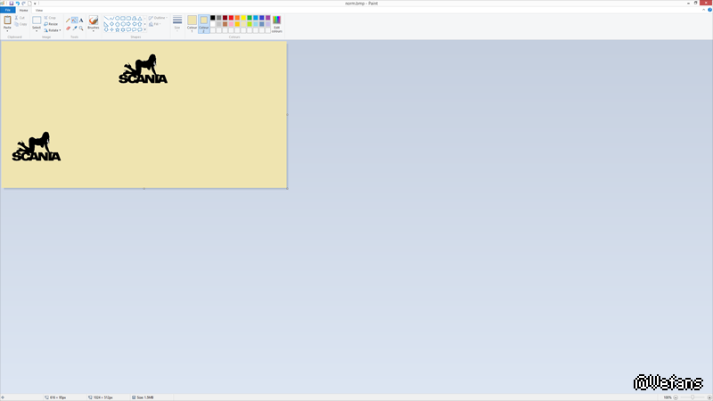713x401 pixels.
Task: Select the Pencil tool
Action: [68, 20]
